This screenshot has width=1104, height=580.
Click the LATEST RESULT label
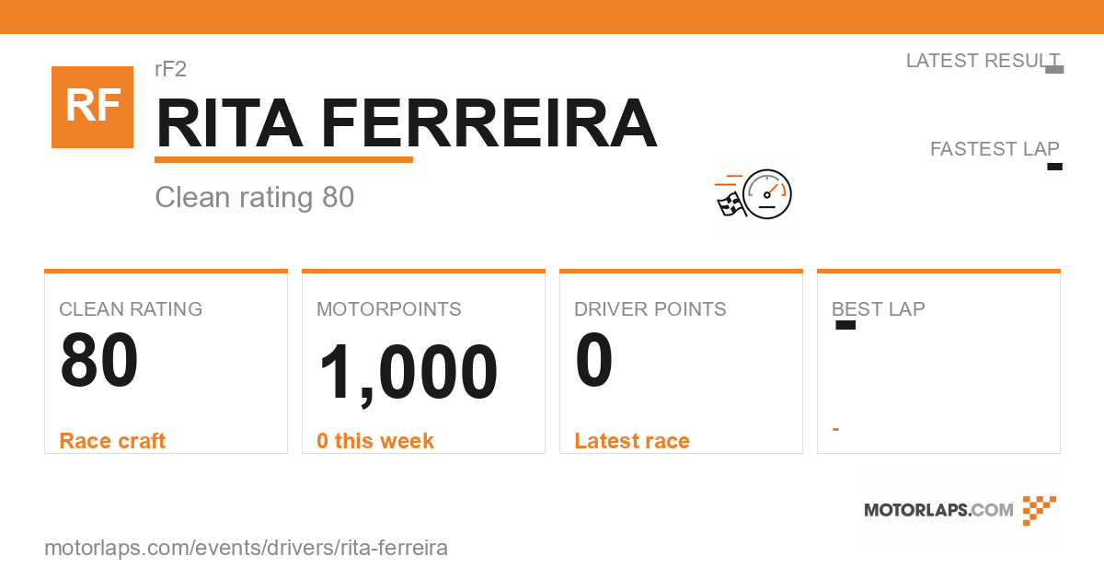pos(983,61)
